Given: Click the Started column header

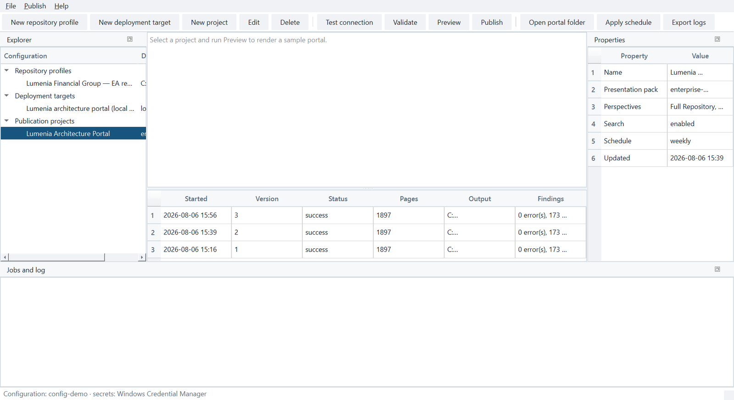Looking at the screenshot, I should point(196,199).
